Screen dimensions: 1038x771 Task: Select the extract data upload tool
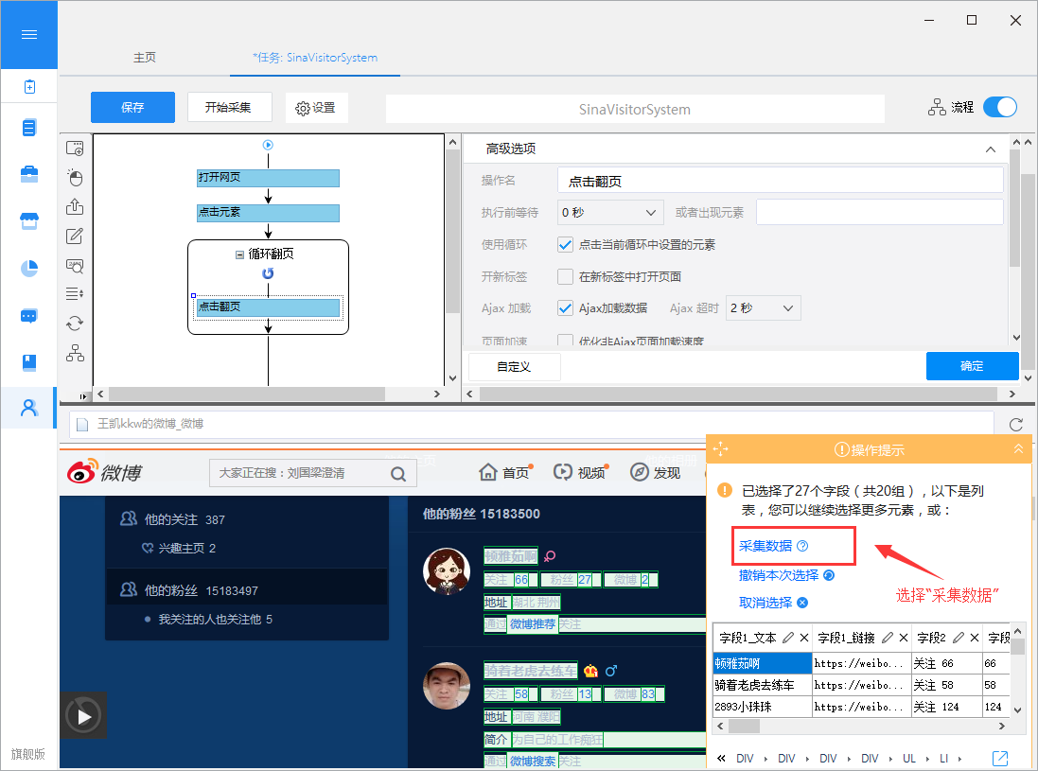coord(75,206)
